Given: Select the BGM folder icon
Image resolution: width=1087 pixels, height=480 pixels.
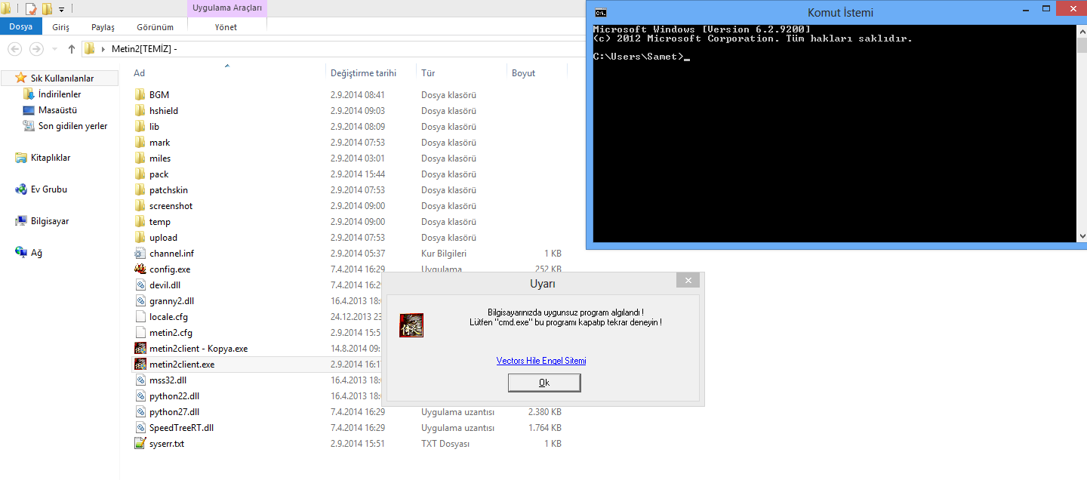Looking at the screenshot, I should [x=140, y=94].
